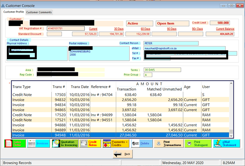The width and height of the screenshot is (245, 166).
Task: Click the 57,728.23 Current amount box
Action: pos(85,34)
